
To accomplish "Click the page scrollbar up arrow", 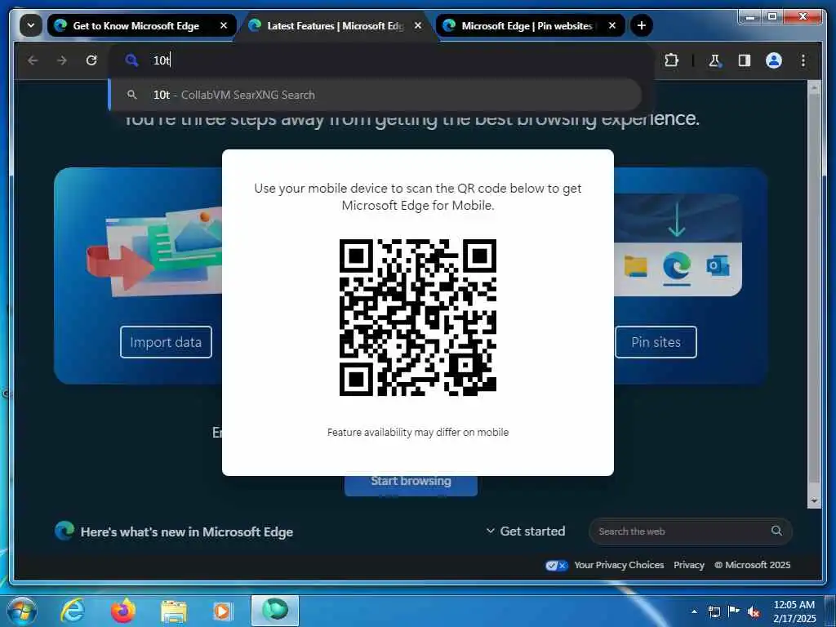I will 814,88.
